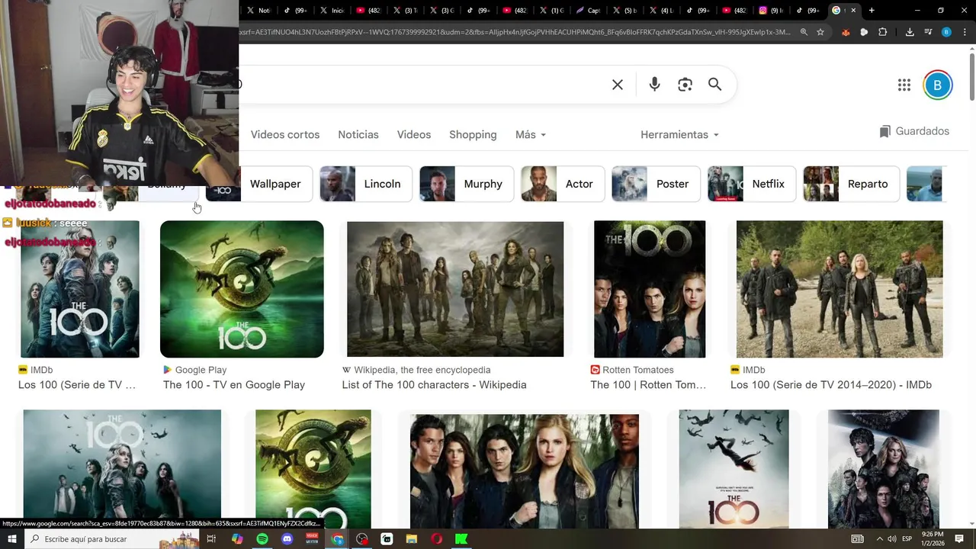Switch to the 'Capt' browser tab
The width and height of the screenshot is (976, 549).
pyautogui.click(x=589, y=11)
